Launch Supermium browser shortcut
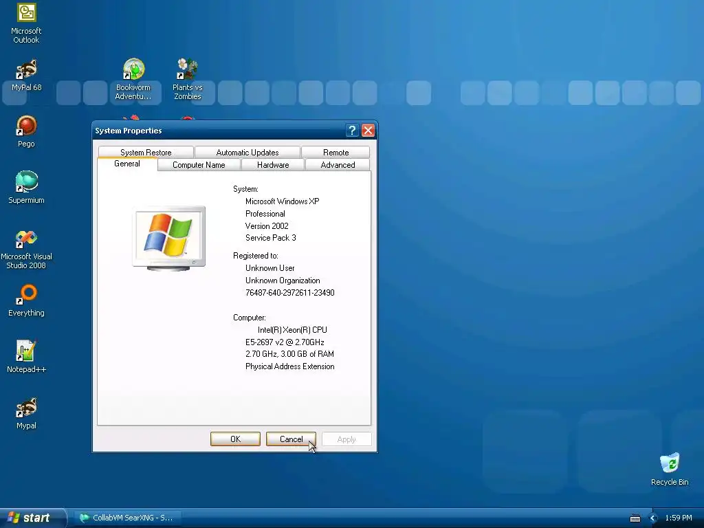 [27, 188]
